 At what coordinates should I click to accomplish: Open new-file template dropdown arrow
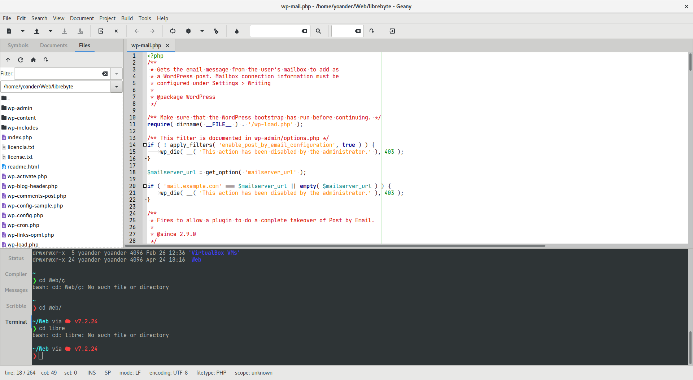coord(23,31)
